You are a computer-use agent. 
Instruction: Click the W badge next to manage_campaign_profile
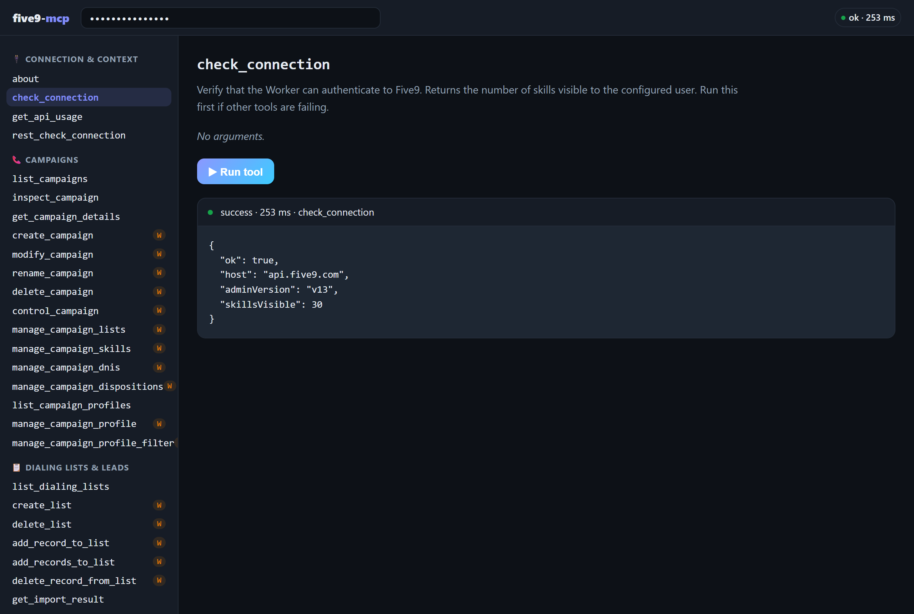coord(159,424)
